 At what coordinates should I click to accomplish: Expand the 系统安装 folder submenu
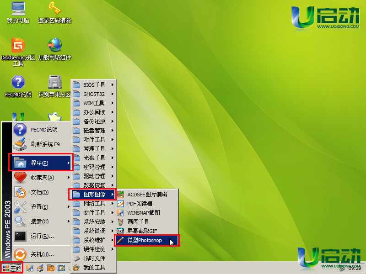[x=94, y=222]
